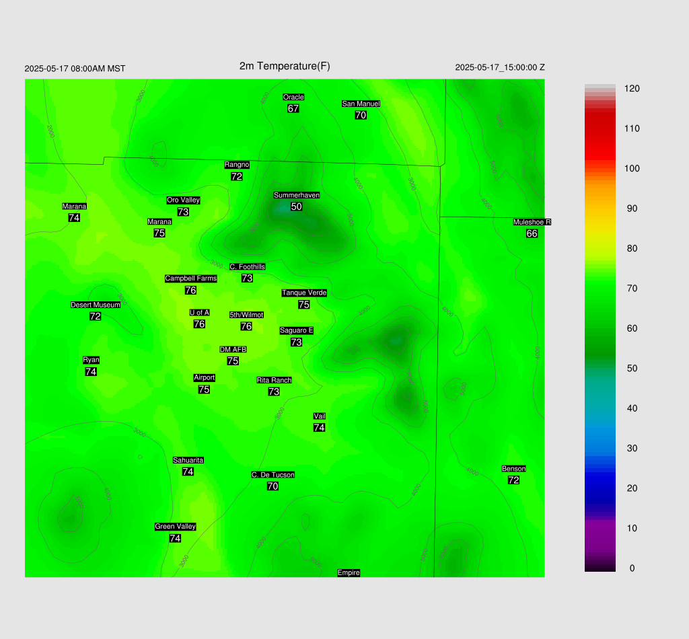689x639 pixels.
Task: Click the 76 reading under Campbell Farms
Action: click(x=190, y=290)
